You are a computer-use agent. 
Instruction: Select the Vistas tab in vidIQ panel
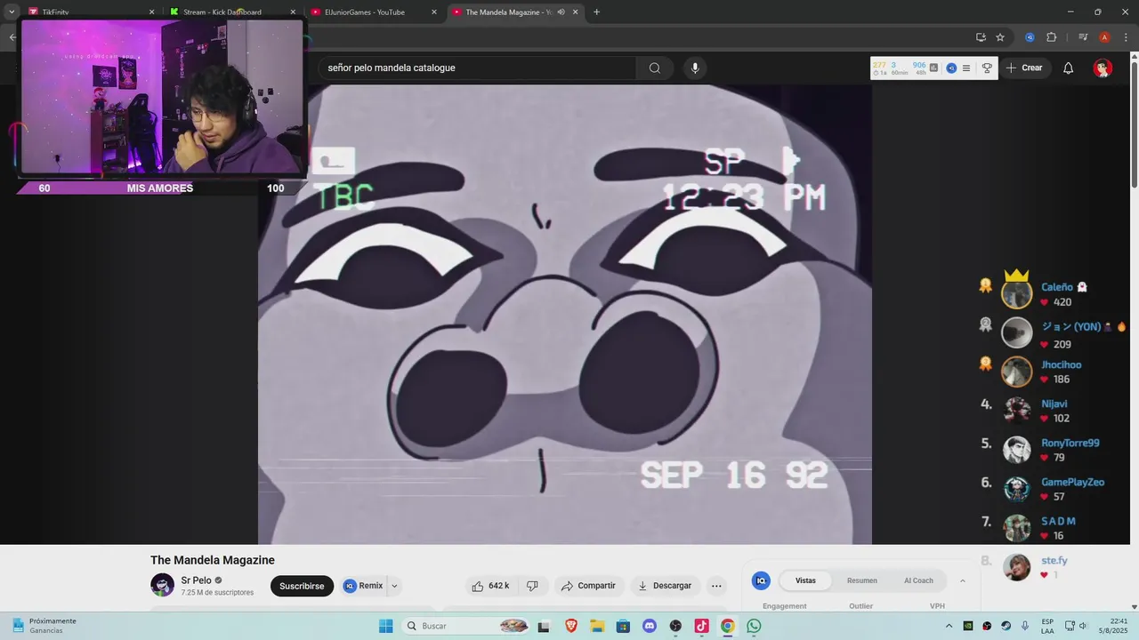(x=805, y=580)
